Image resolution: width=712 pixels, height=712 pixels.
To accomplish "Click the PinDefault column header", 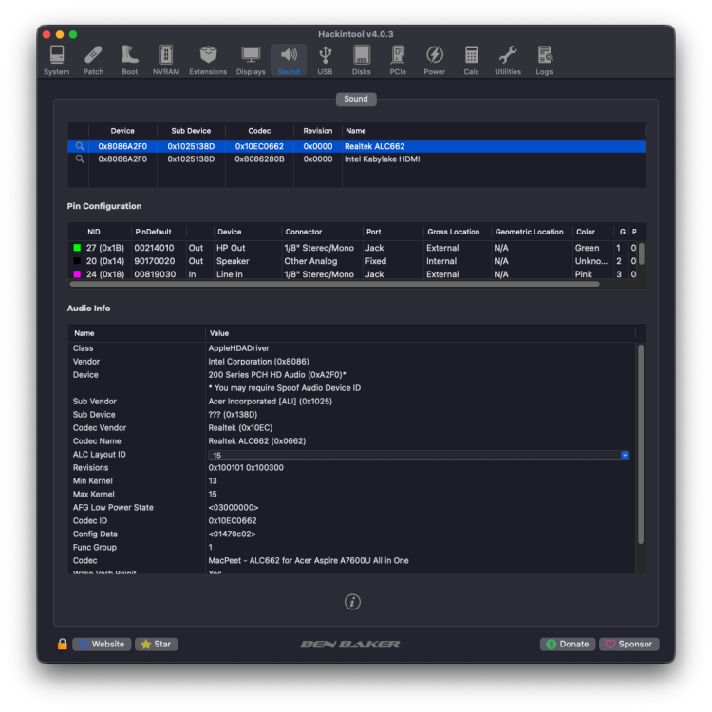I will [153, 232].
